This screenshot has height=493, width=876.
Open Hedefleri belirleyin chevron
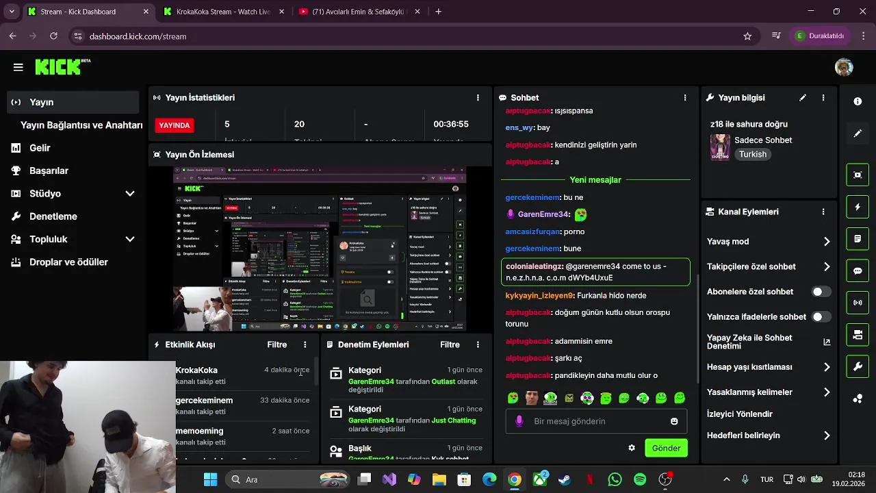pos(827,436)
